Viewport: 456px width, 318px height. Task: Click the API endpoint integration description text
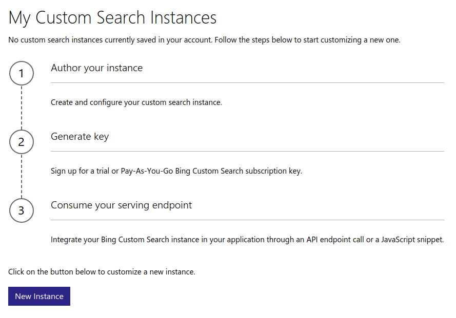pos(247,239)
